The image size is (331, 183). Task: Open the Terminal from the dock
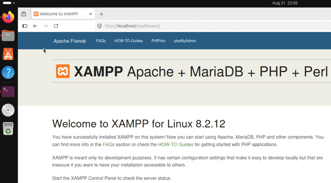[x=8, y=91]
